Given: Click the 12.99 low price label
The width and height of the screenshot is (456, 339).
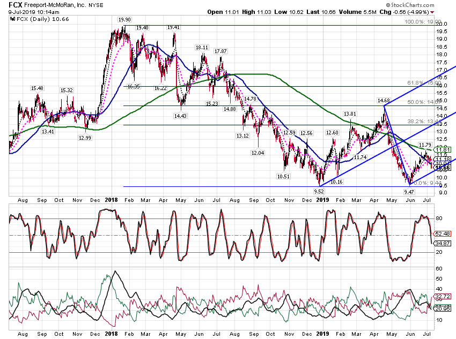Looking at the screenshot, I should click(x=85, y=138).
